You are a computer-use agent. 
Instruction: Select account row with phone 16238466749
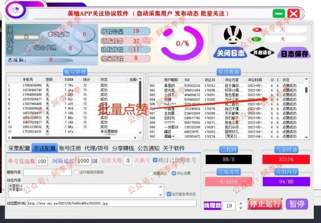(73, 90)
